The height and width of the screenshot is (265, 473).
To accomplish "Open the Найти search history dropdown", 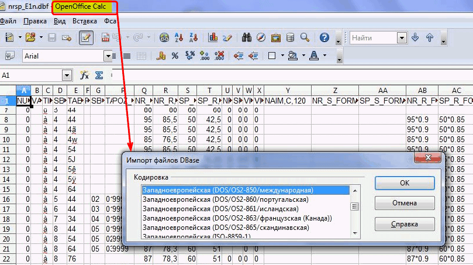I will (402, 38).
